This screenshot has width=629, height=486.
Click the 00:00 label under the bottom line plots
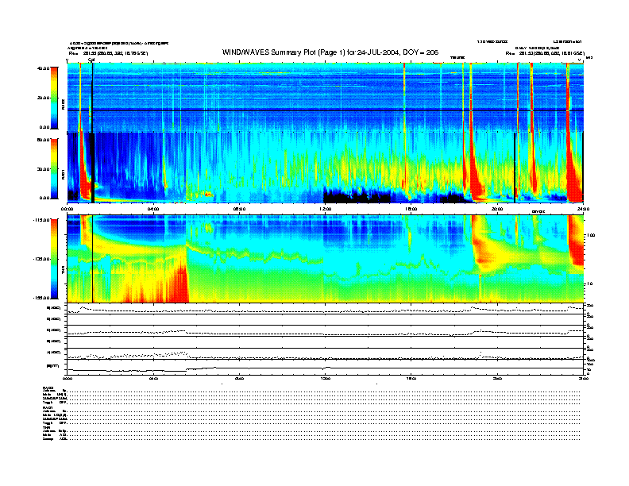[x=68, y=380]
